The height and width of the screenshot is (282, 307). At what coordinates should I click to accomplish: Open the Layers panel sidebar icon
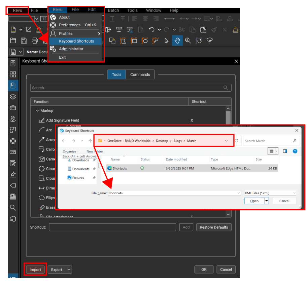(13, 96)
